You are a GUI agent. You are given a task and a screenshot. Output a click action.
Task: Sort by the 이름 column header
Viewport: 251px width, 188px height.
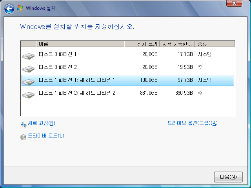80,44
